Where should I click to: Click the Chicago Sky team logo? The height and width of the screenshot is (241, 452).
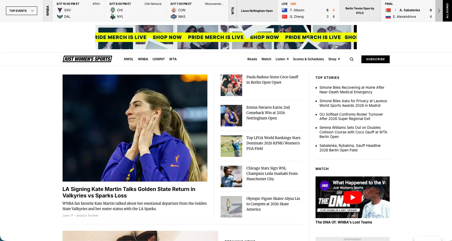click(x=113, y=10)
